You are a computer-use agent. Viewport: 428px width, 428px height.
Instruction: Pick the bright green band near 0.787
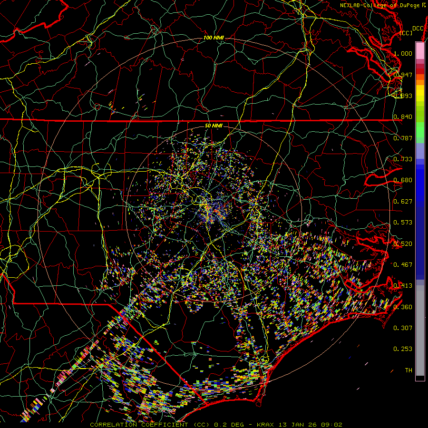(420, 130)
